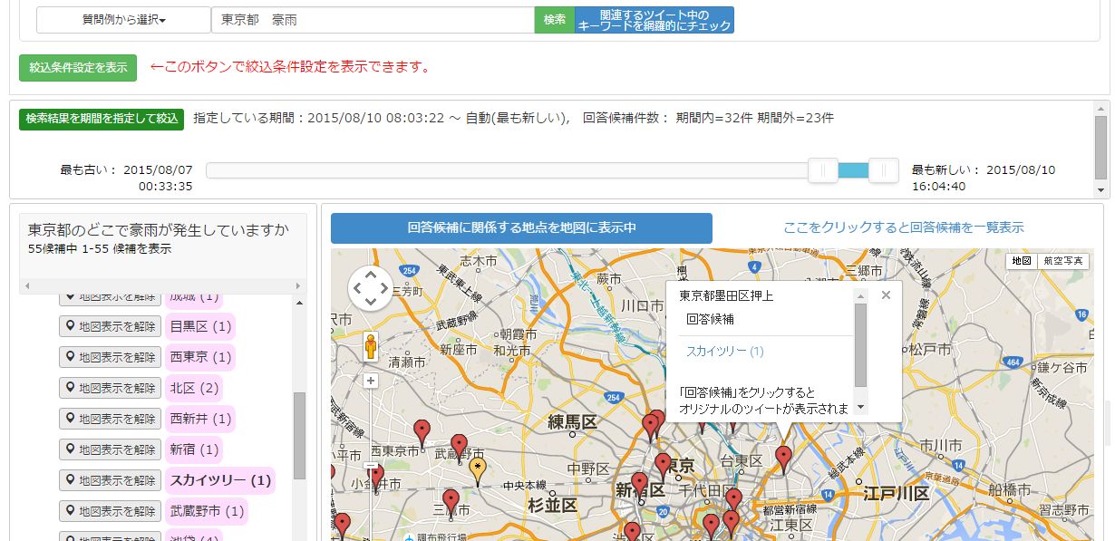Viewport: 1115px width, 541px height.
Task: Remove map display for 北区
Action: (111, 388)
